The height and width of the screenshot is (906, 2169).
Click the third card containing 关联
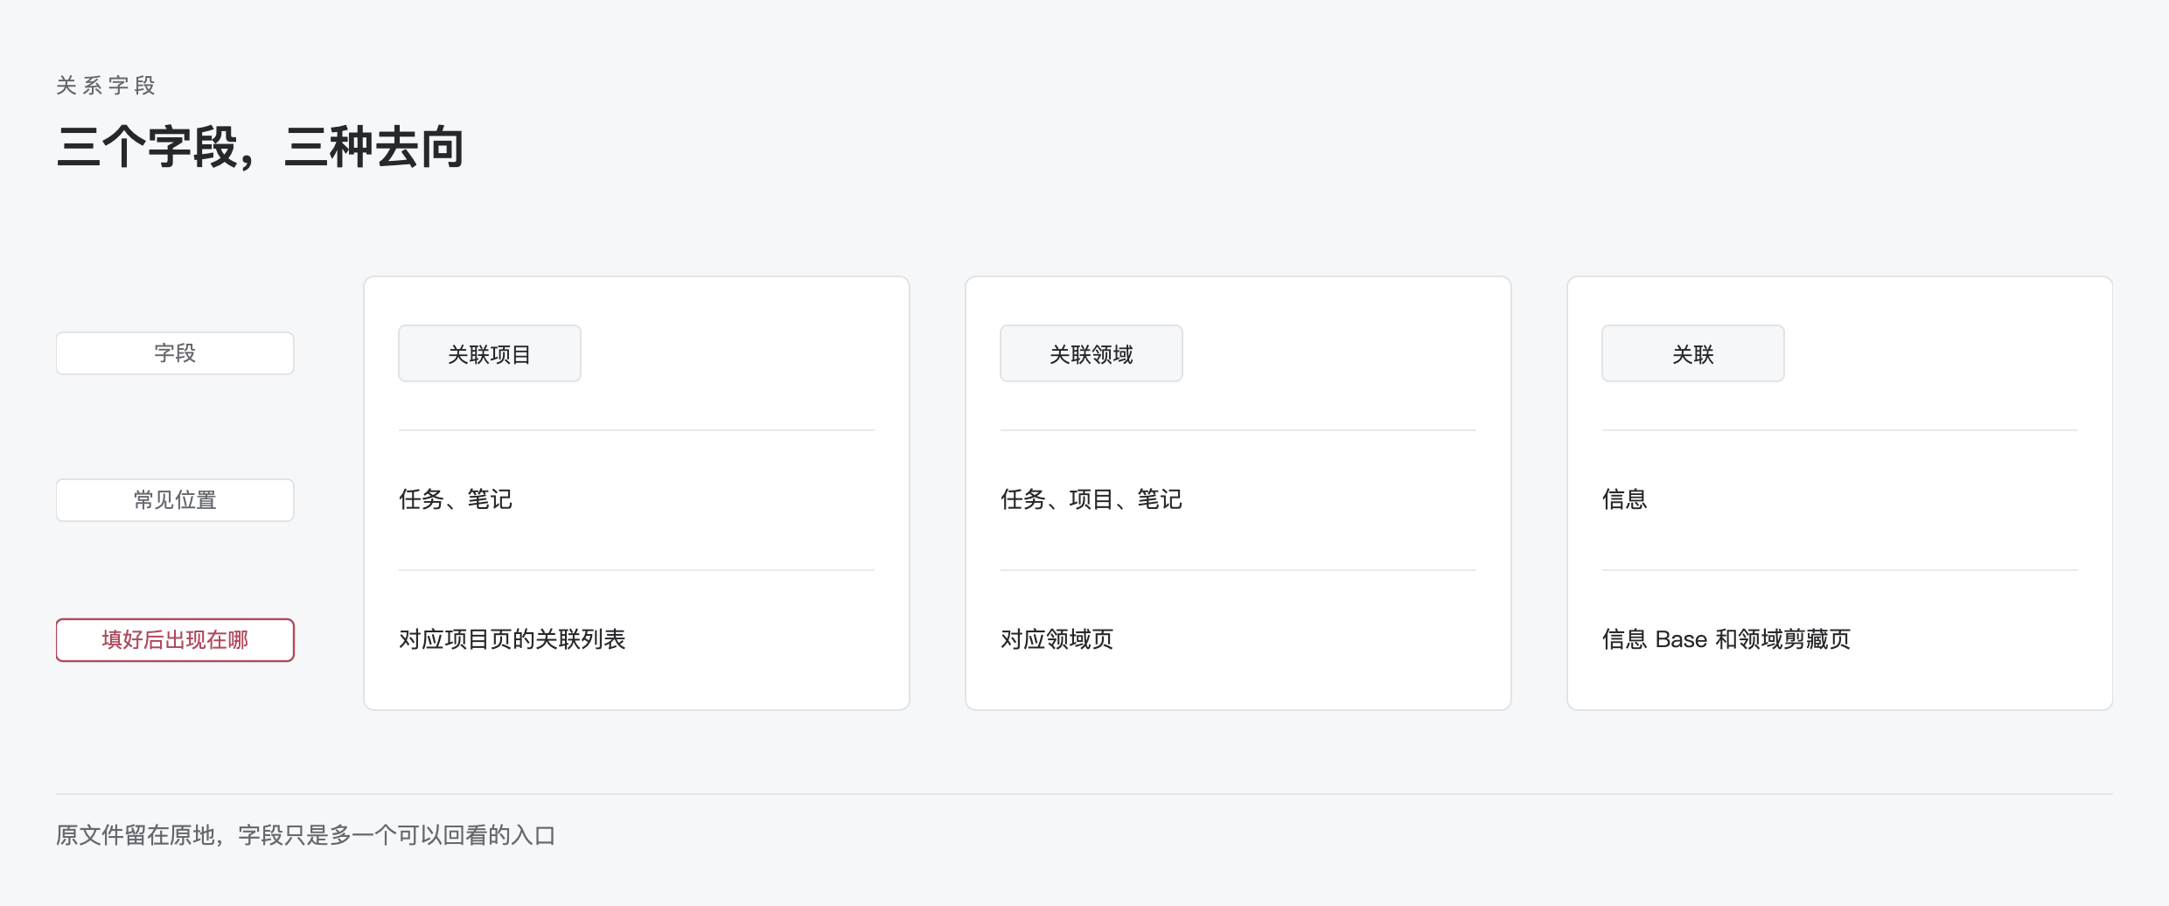point(1840,493)
